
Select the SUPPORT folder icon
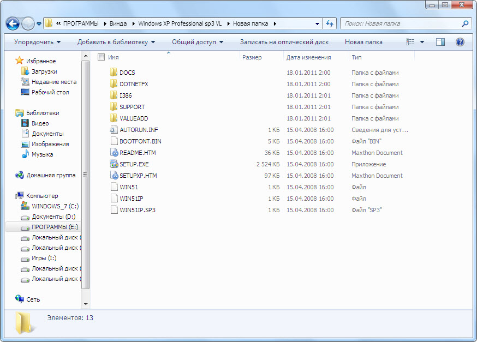click(114, 107)
